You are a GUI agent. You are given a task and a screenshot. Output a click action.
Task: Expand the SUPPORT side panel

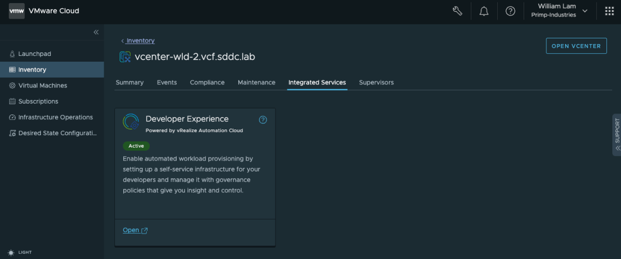point(617,135)
